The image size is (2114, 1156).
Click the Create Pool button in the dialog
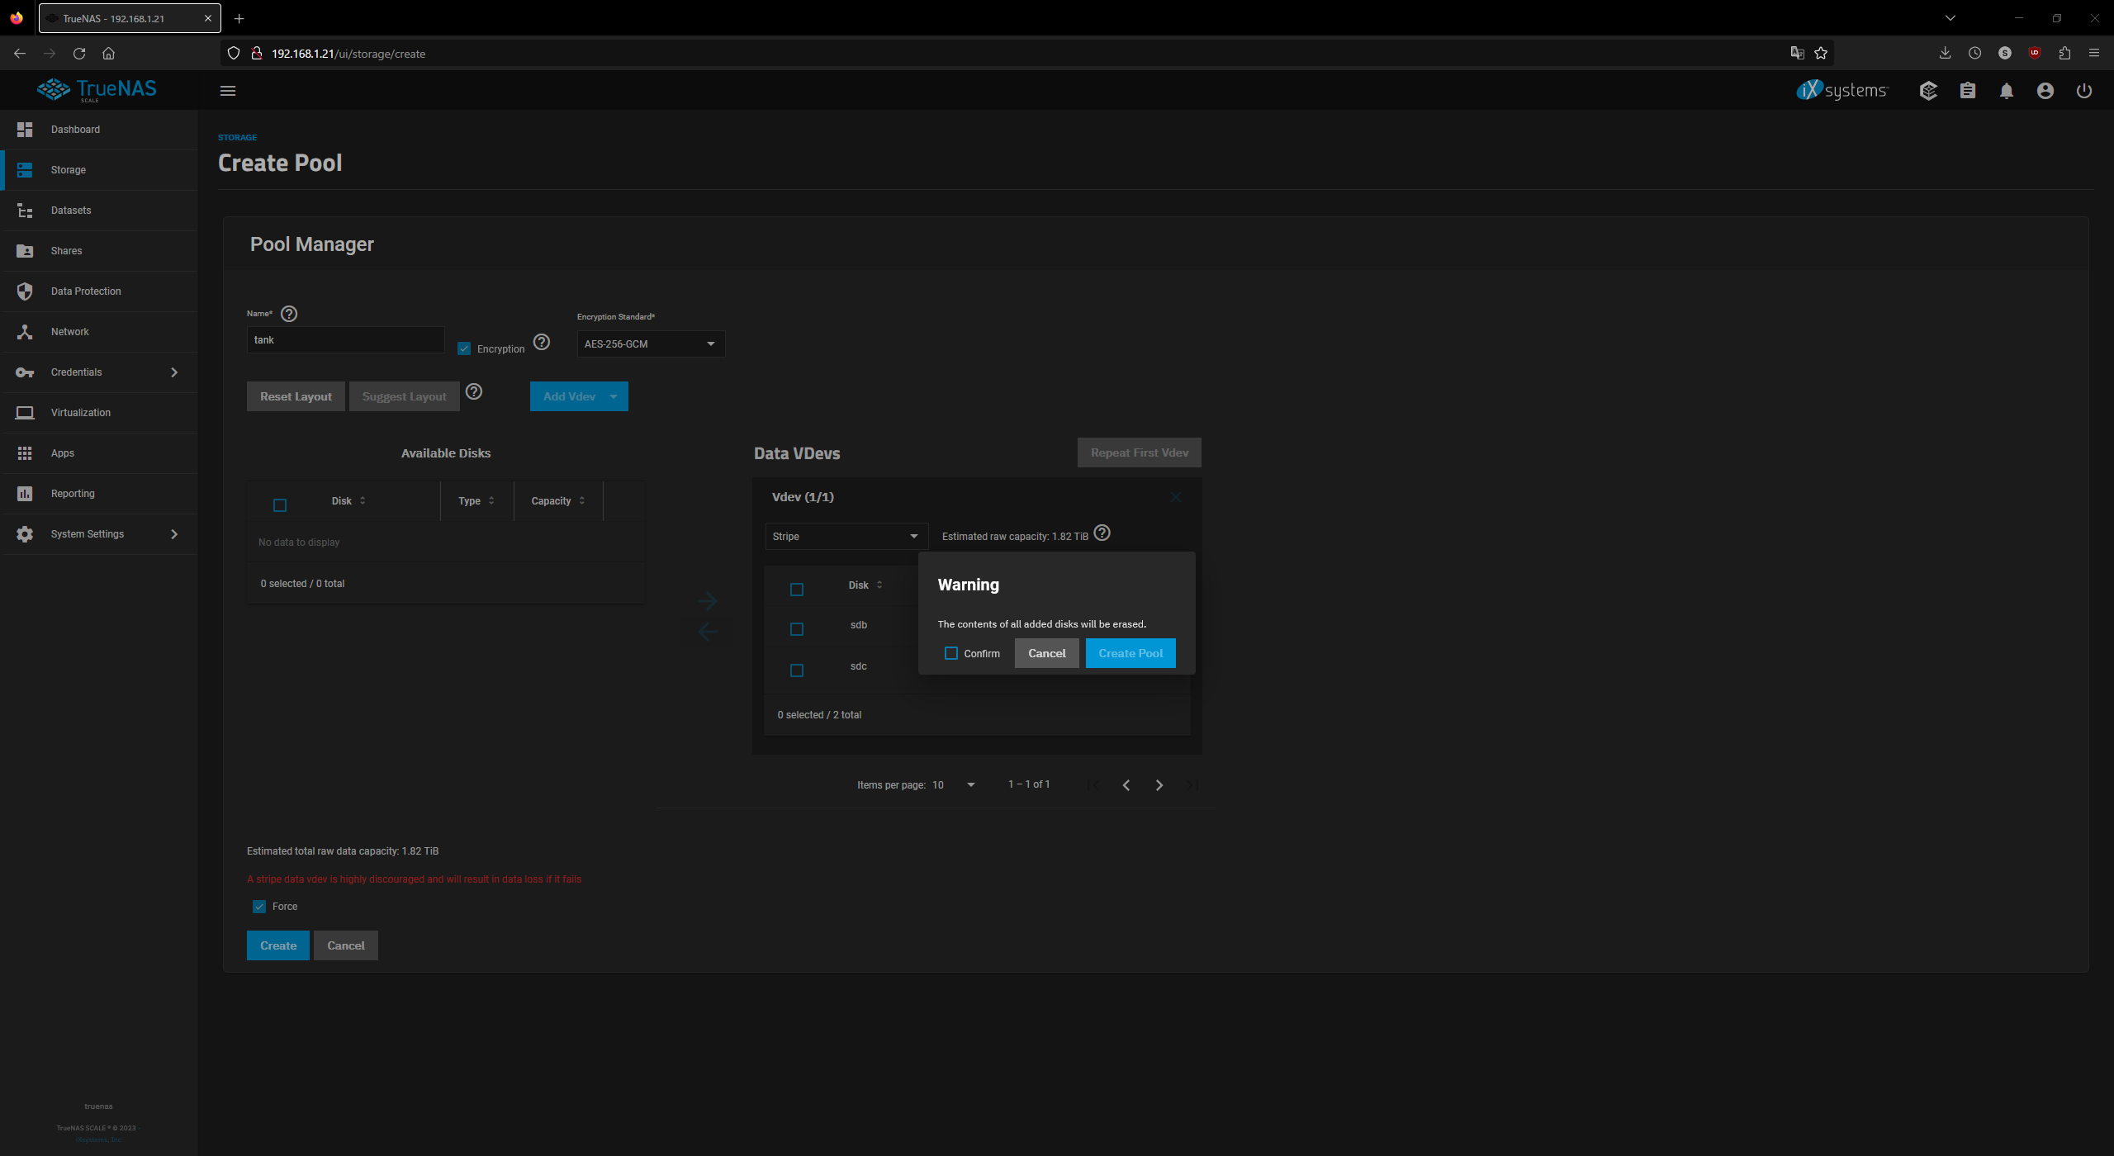coord(1130,652)
